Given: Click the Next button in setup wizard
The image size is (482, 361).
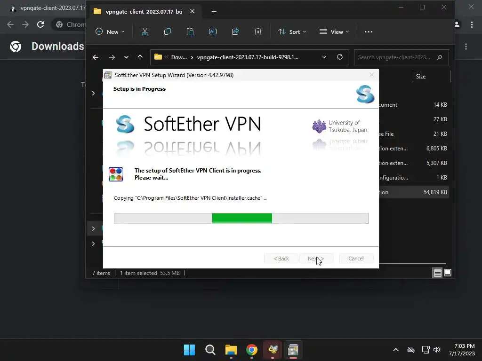Looking at the screenshot, I should coord(316,259).
